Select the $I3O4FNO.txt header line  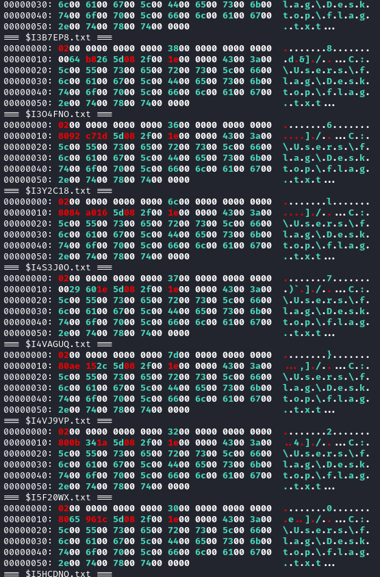58,114
